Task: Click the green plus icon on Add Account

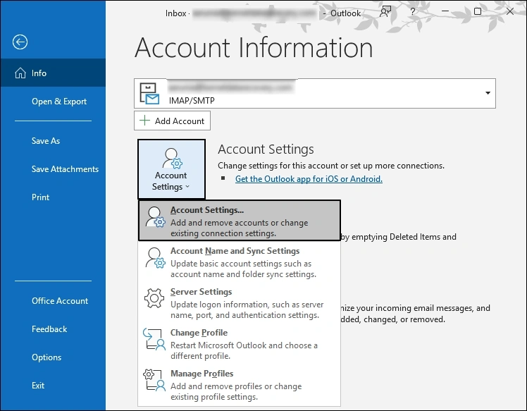Action: click(144, 121)
